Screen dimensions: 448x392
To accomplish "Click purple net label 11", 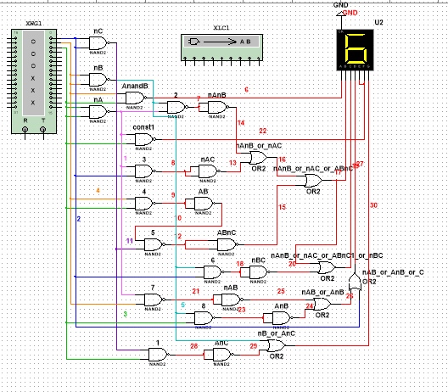I will [130, 241].
